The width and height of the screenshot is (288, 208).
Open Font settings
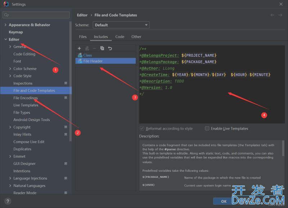coord(17,61)
